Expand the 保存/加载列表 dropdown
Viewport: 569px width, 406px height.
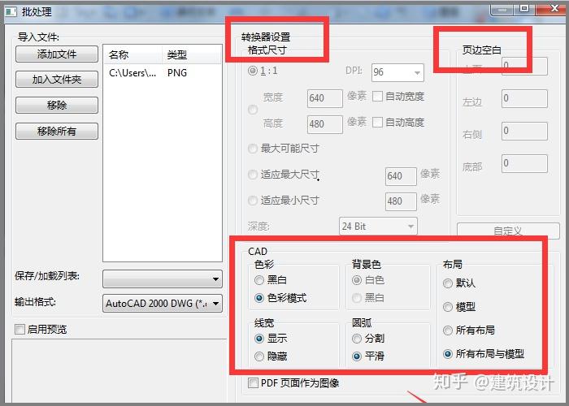pyautogui.click(x=163, y=279)
